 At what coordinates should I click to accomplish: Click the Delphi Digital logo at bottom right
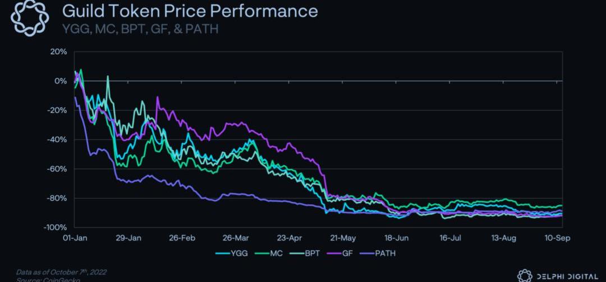525,275
